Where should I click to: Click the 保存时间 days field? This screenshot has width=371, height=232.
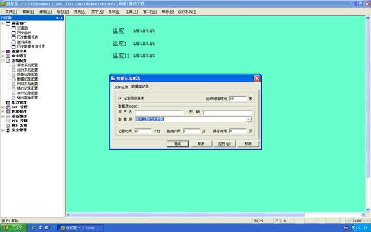pos(238,131)
